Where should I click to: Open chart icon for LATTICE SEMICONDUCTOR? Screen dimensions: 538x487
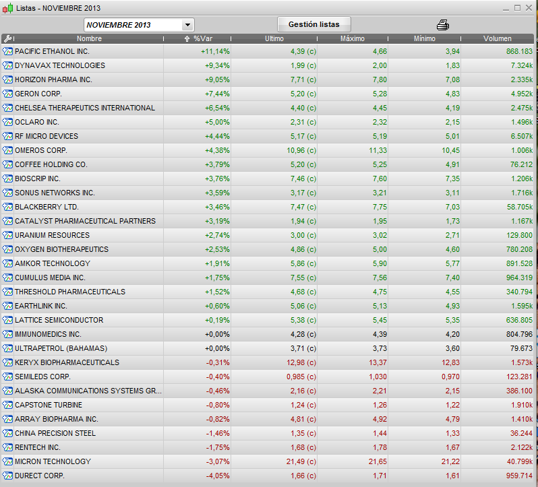pyautogui.click(x=7, y=320)
